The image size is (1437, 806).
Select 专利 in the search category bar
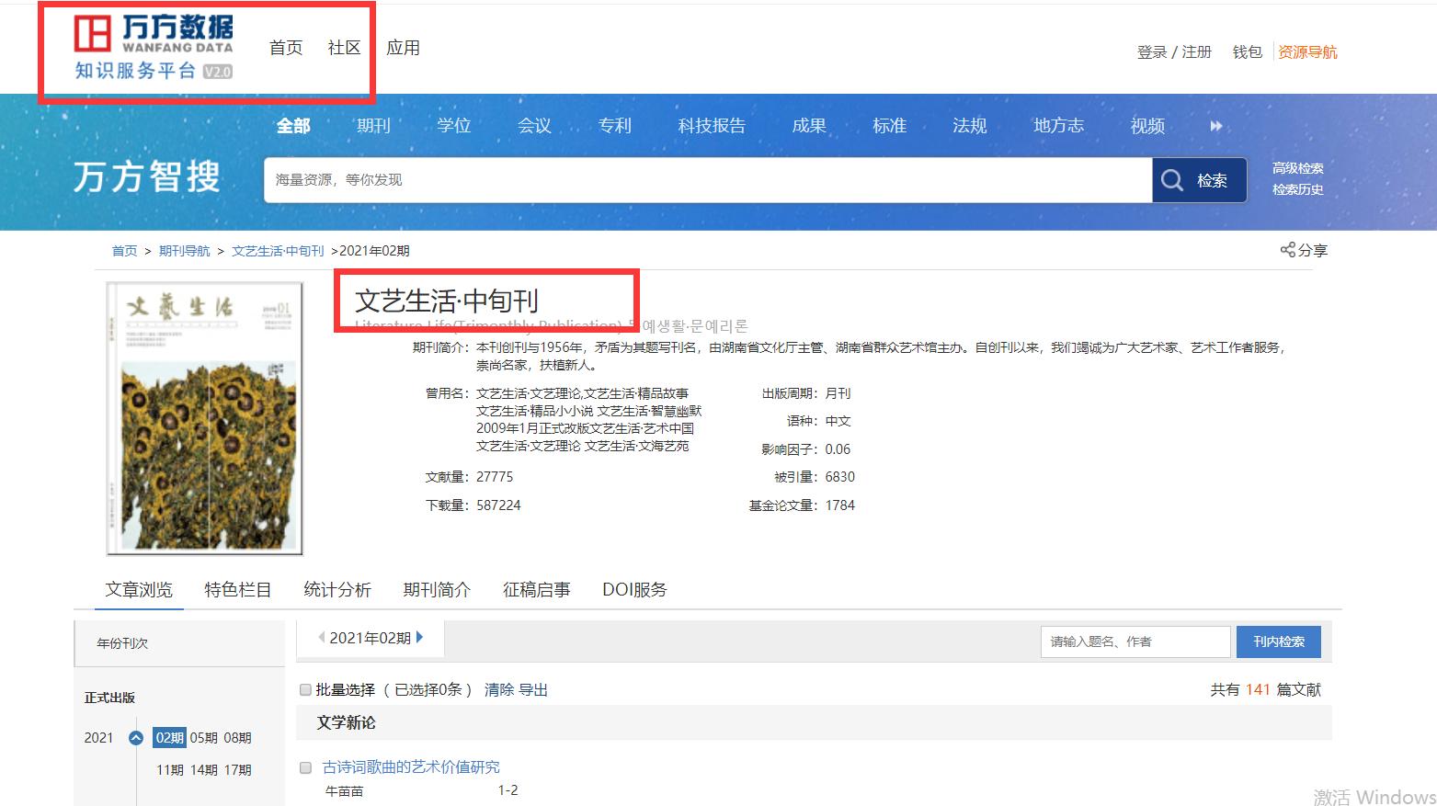click(x=614, y=126)
